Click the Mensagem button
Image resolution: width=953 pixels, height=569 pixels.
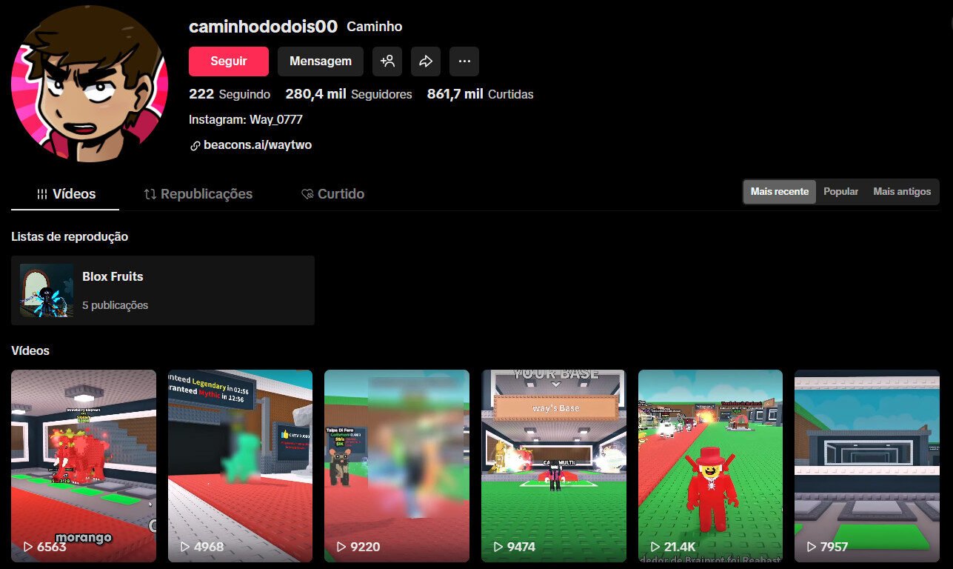(x=321, y=61)
